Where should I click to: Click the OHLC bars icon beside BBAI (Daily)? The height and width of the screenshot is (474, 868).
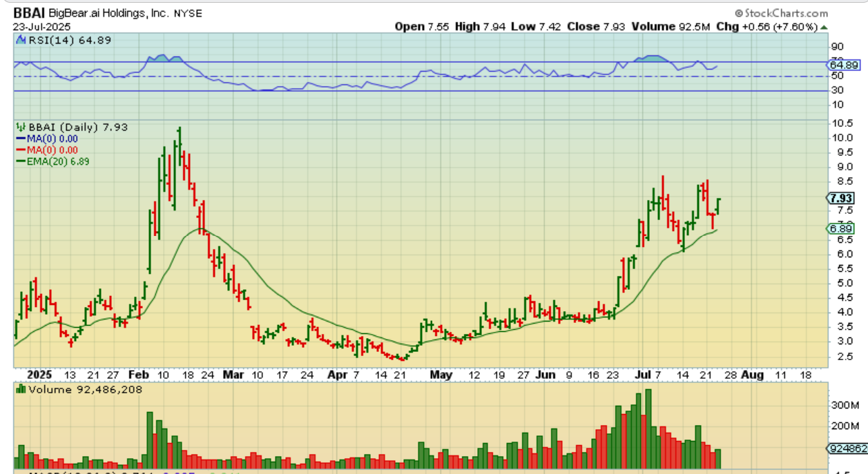pyautogui.click(x=20, y=127)
